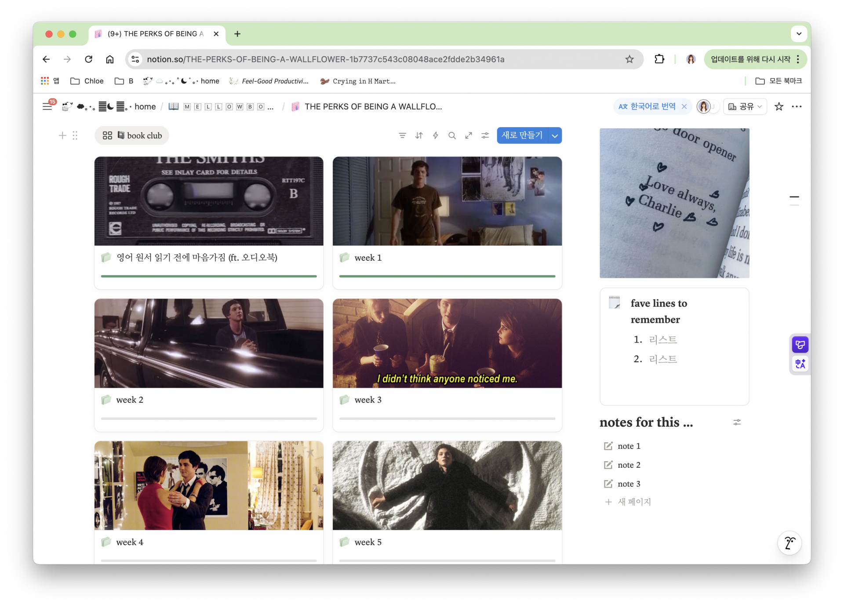
Task: Open the purple chat extension icon
Action: pyautogui.click(x=800, y=345)
